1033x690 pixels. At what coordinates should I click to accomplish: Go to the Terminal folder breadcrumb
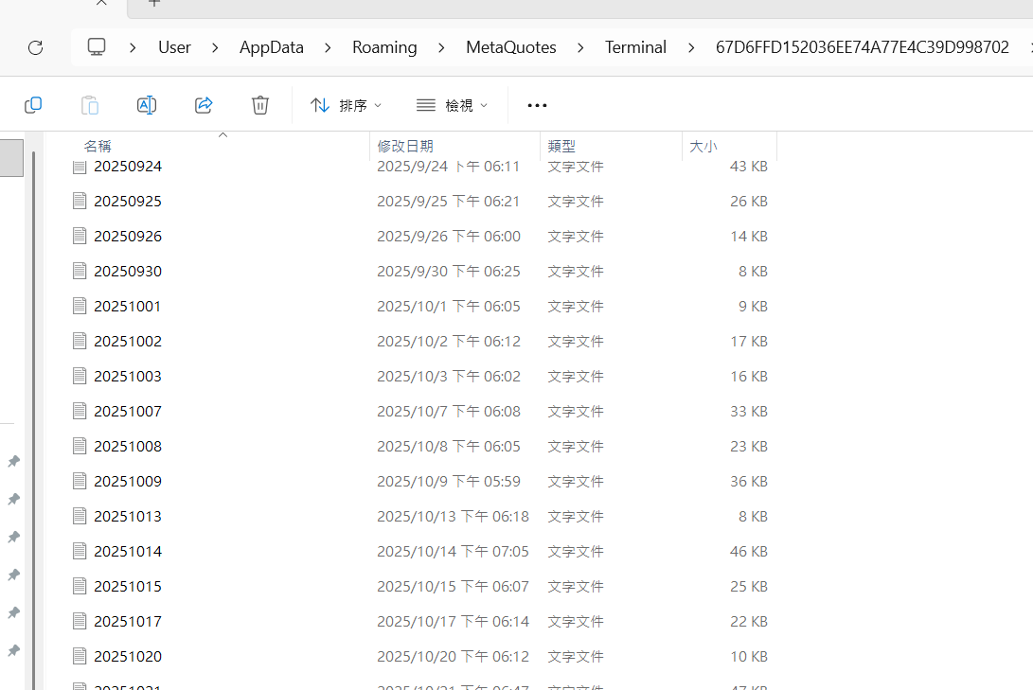pyautogui.click(x=635, y=47)
